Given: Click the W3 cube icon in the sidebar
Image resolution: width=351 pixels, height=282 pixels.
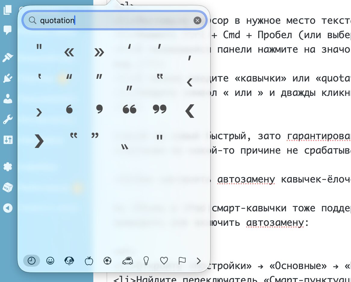Looking at the screenshot, I should pos(8,187).
